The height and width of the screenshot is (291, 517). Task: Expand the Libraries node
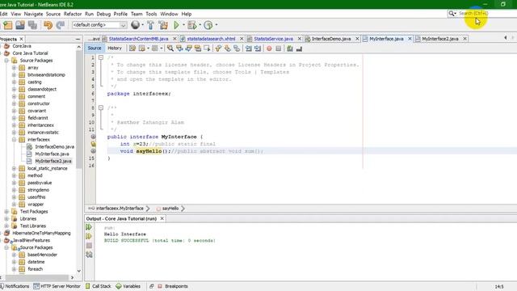tap(6, 219)
